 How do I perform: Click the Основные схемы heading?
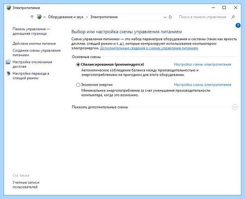click(86, 57)
